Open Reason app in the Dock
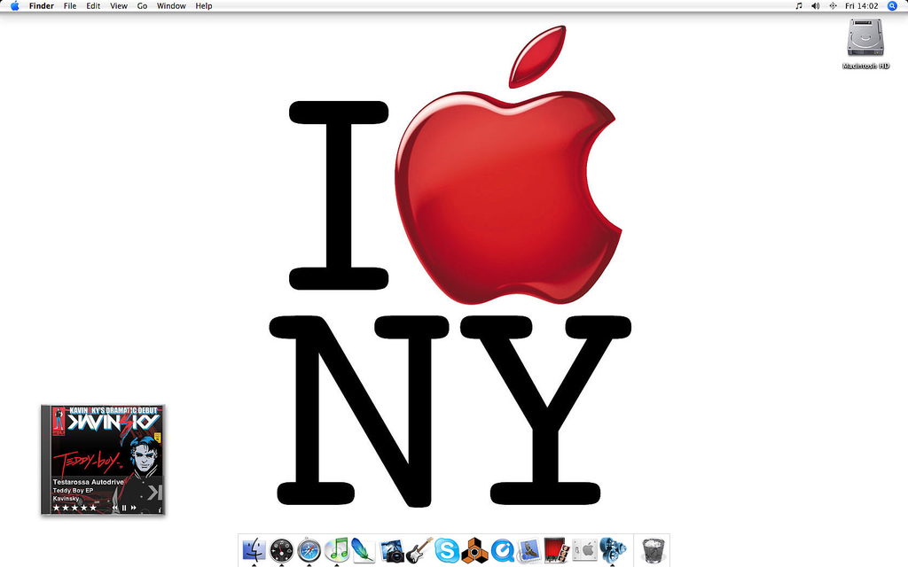This screenshot has height=567, width=908. point(474,550)
